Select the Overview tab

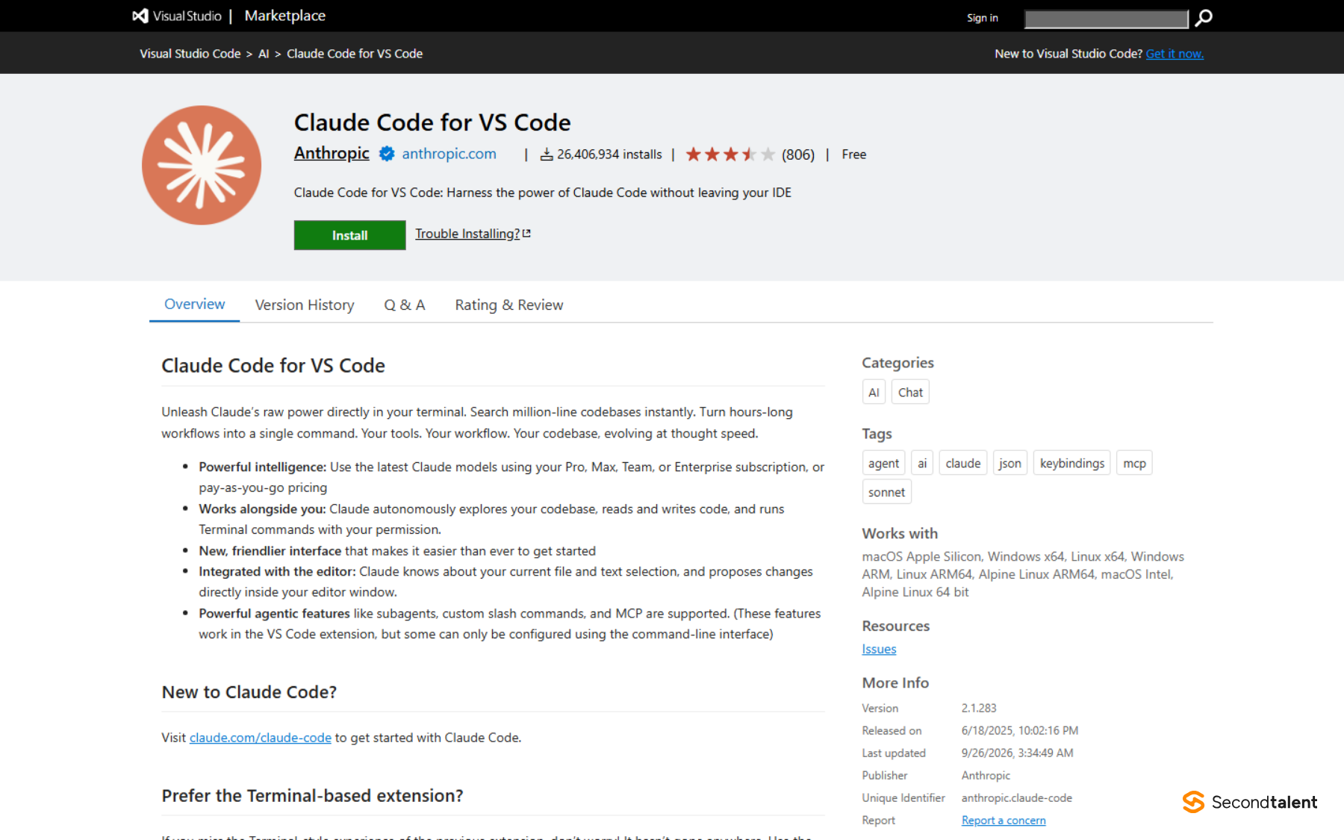[x=195, y=304]
